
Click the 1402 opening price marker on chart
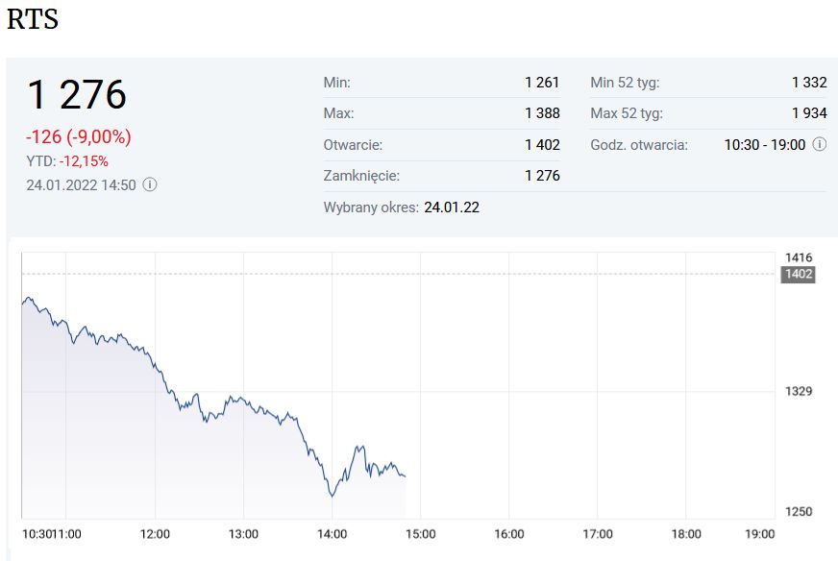pos(799,274)
